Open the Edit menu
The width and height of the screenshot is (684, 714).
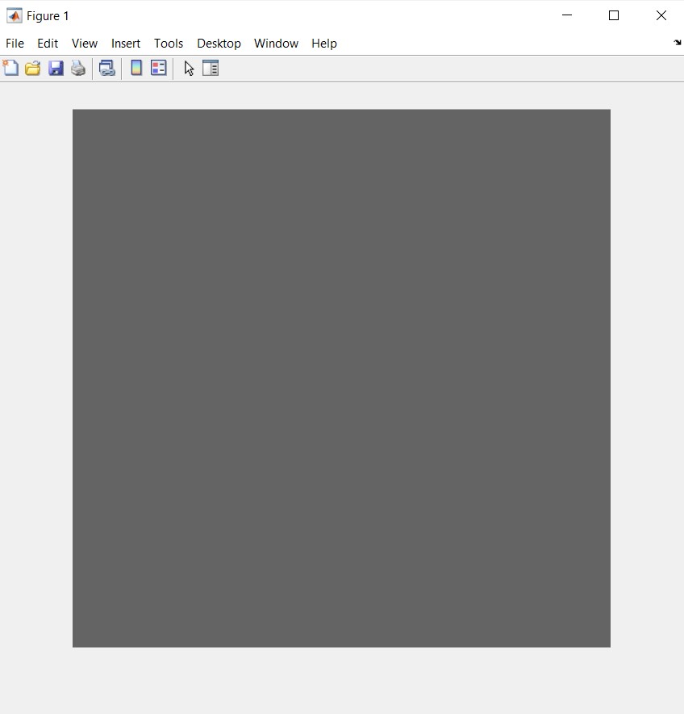[x=48, y=44]
